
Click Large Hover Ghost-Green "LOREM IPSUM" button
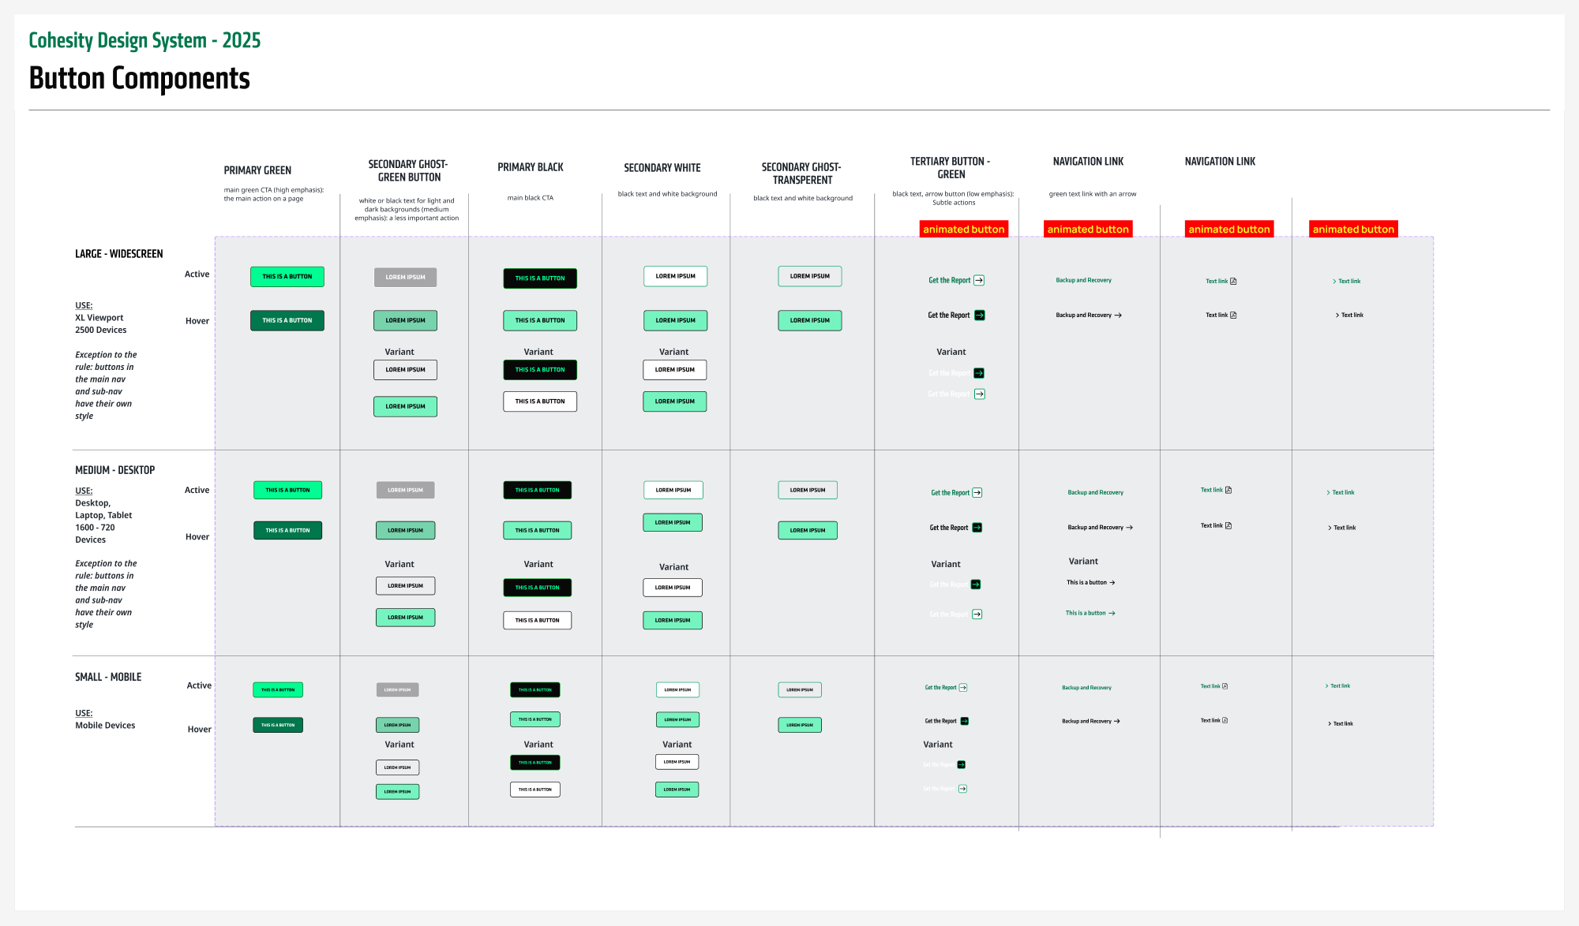405,320
